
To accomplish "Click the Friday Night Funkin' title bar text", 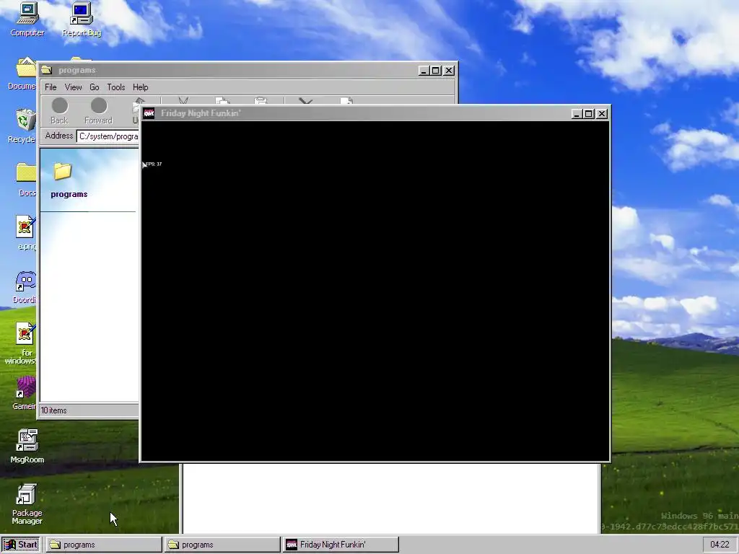I will pyautogui.click(x=201, y=113).
